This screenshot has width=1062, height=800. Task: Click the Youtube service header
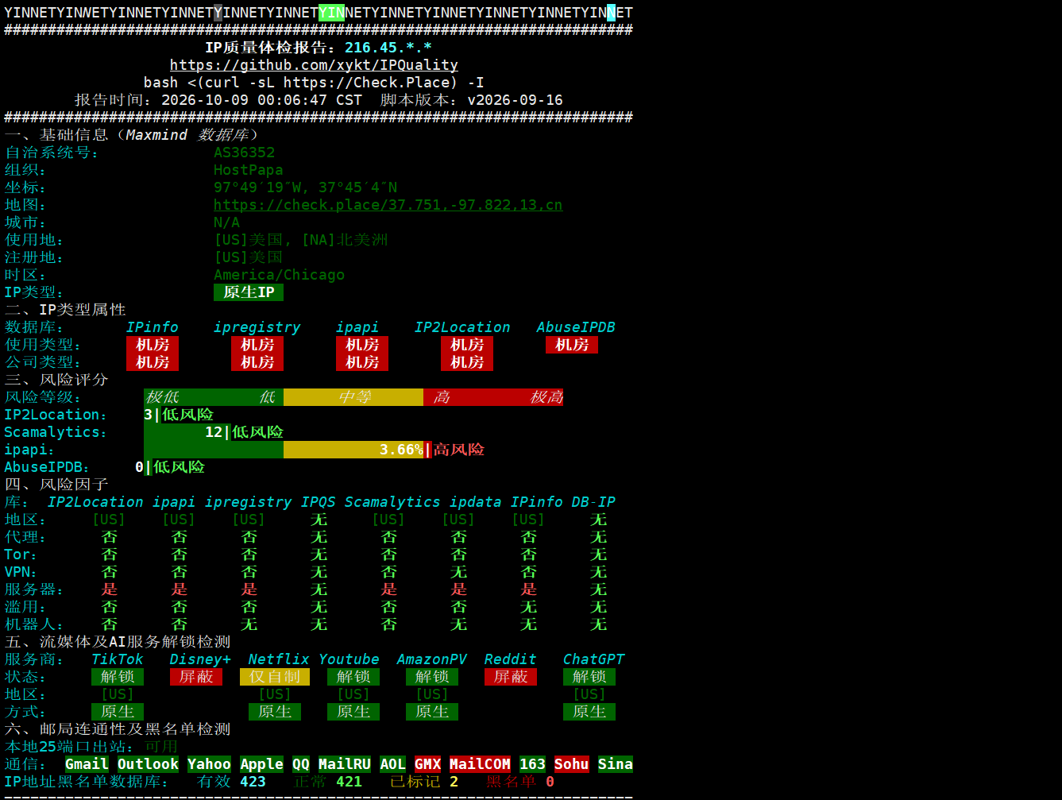[349, 659]
